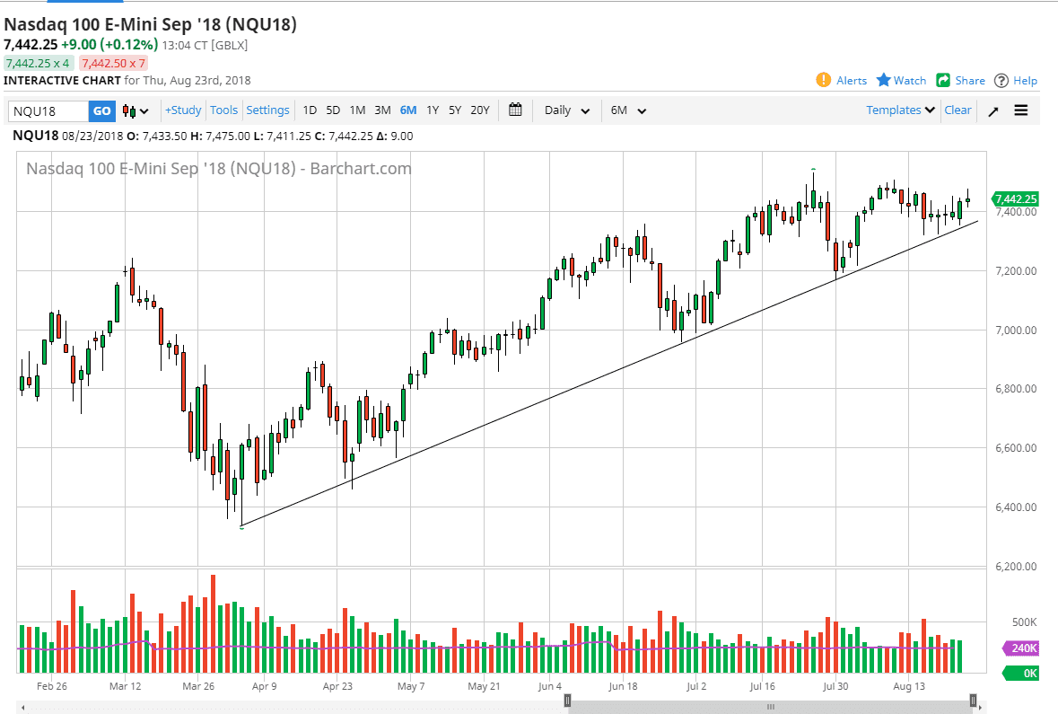Select the 1D time range
1058x714 pixels.
(x=310, y=110)
